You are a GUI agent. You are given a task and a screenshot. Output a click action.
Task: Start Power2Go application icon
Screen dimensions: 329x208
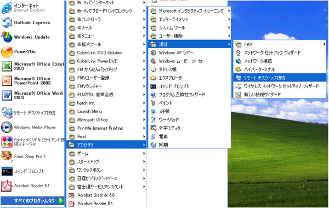(x=7, y=51)
